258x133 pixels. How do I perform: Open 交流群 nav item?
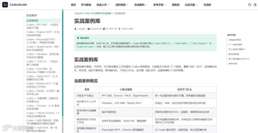click(207, 5)
